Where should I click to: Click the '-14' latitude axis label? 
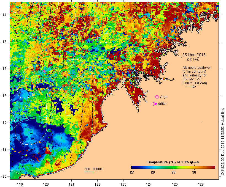(x=4, y=15)
